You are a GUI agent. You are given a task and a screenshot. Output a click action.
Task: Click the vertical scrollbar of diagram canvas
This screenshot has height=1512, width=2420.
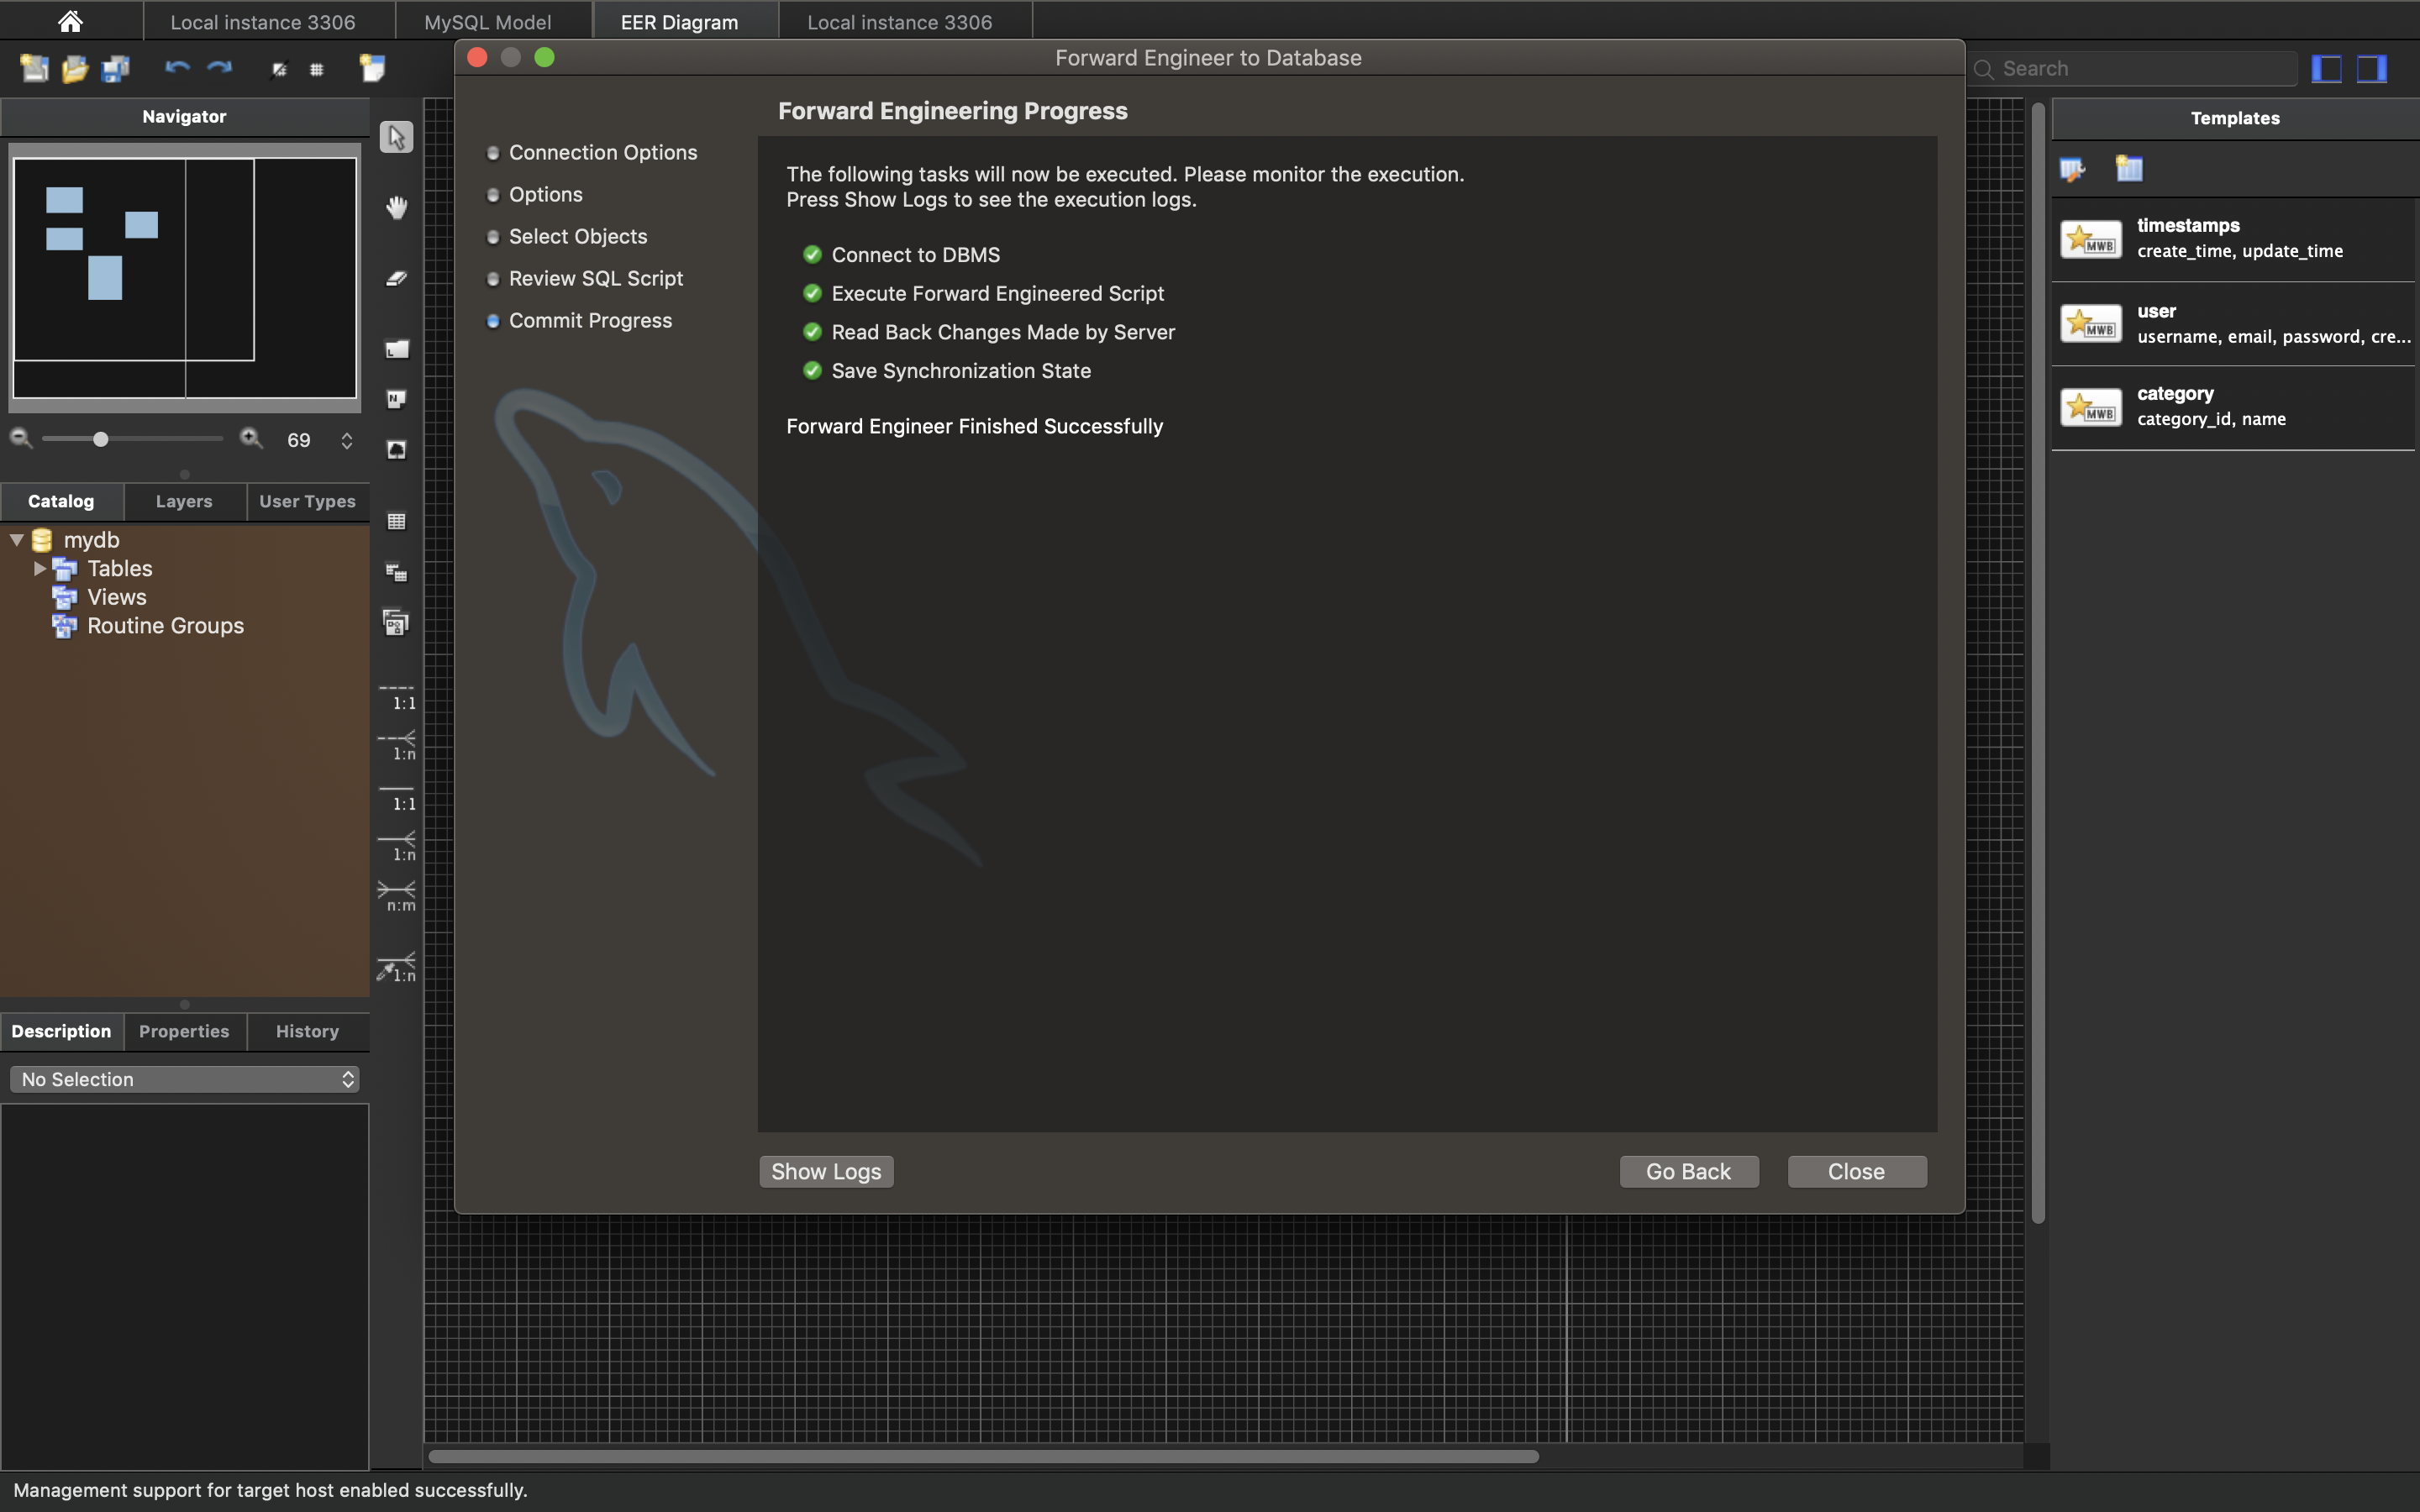pyautogui.click(x=2038, y=662)
